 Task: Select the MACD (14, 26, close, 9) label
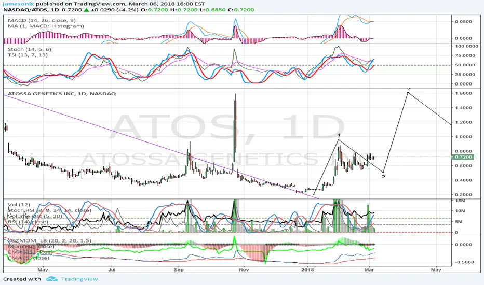pyautogui.click(x=42, y=20)
